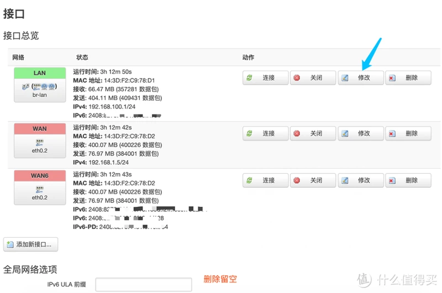Click the 连接 button for WAN
This screenshot has width=442, height=293.
(x=265, y=133)
